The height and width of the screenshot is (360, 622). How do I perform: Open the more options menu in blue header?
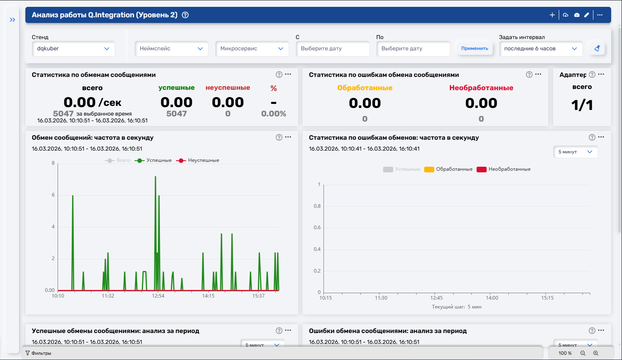pyautogui.click(x=600, y=15)
